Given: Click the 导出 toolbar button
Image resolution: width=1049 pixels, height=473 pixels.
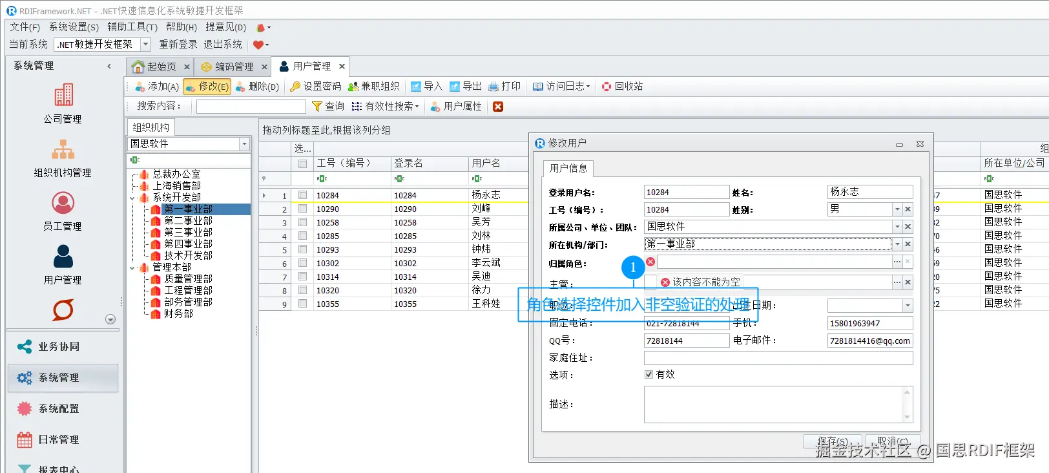Looking at the screenshot, I should point(466,87).
